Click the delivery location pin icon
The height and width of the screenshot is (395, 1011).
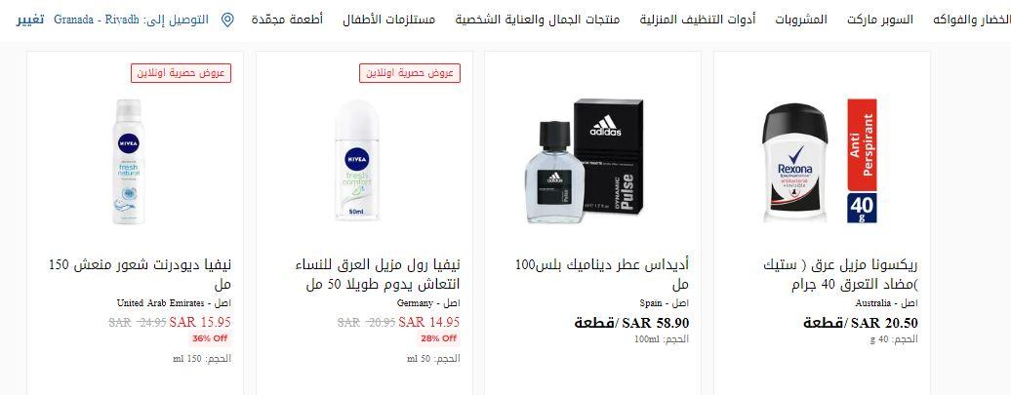pyautogui.click(x=227, y=20)
